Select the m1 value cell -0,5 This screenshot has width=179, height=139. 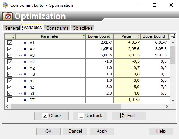pyautogui.click(x=127, y=61)
